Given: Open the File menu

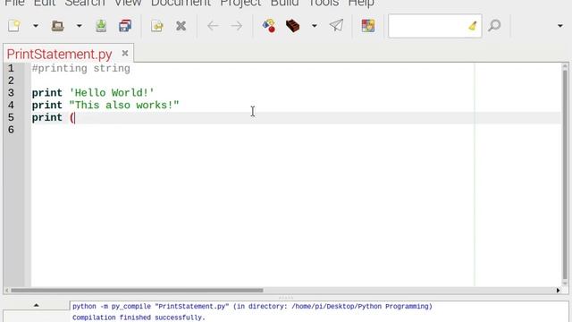Looking at the screenshot, I should [x=14, y=3].
